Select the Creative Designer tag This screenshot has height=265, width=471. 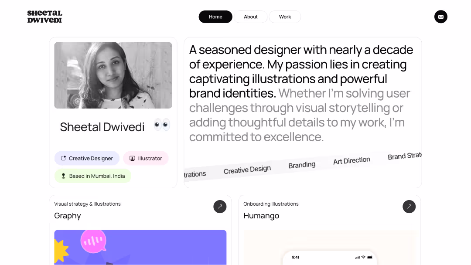87,158
